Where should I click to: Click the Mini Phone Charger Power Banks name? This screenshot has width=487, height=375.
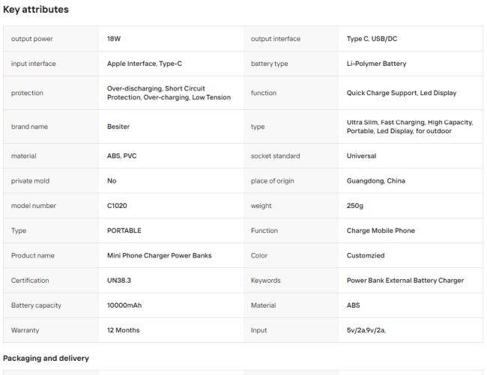coord(160,255)
